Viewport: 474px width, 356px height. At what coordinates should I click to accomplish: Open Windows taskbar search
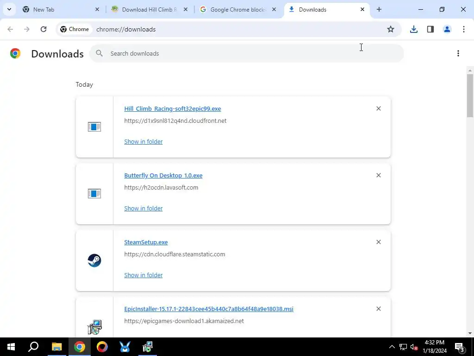pyautogui.click(x=33, y=347)
